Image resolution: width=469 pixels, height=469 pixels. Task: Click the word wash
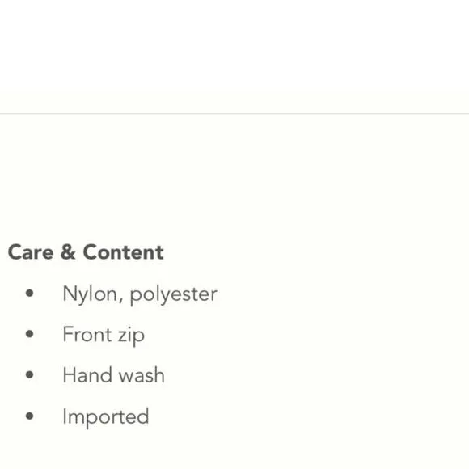click(142, 375)
